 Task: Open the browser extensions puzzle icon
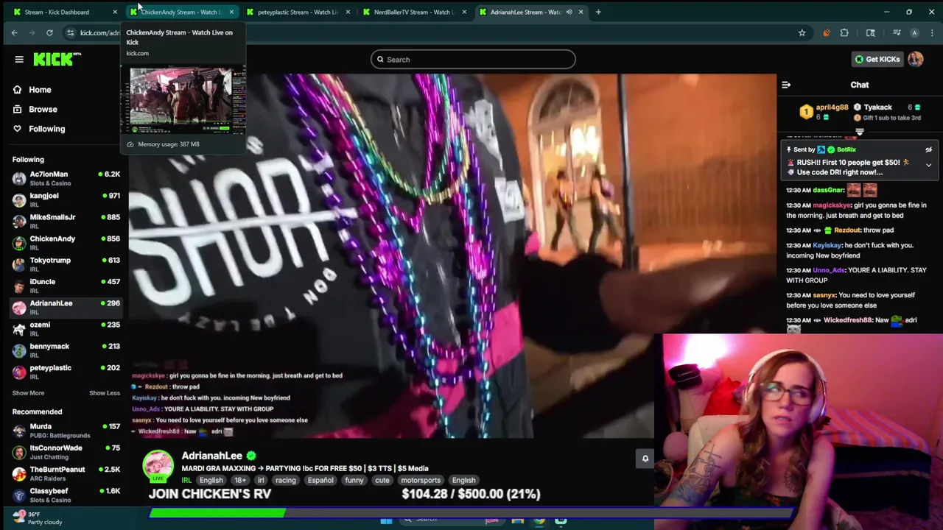[844, 32]
